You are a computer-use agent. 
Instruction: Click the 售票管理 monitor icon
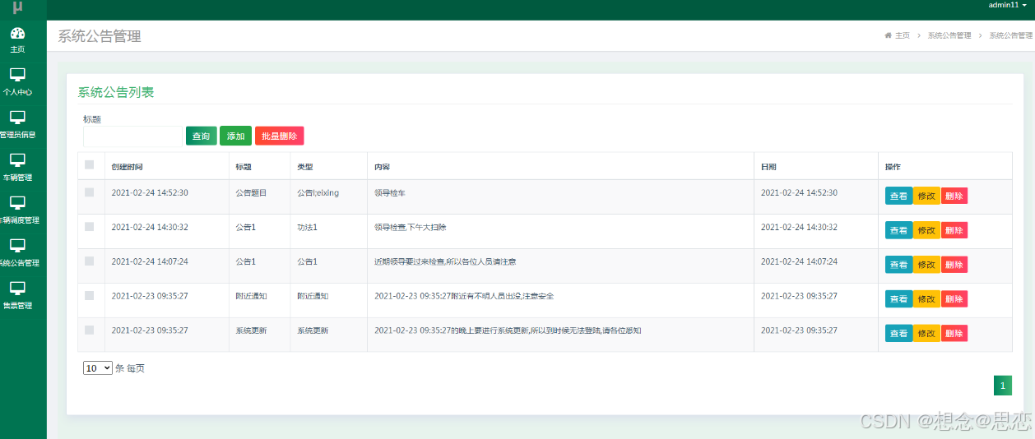[x=17, y=289]
